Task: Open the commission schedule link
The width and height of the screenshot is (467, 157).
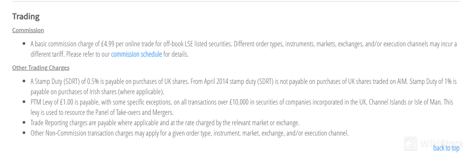Action: (136, 54)
